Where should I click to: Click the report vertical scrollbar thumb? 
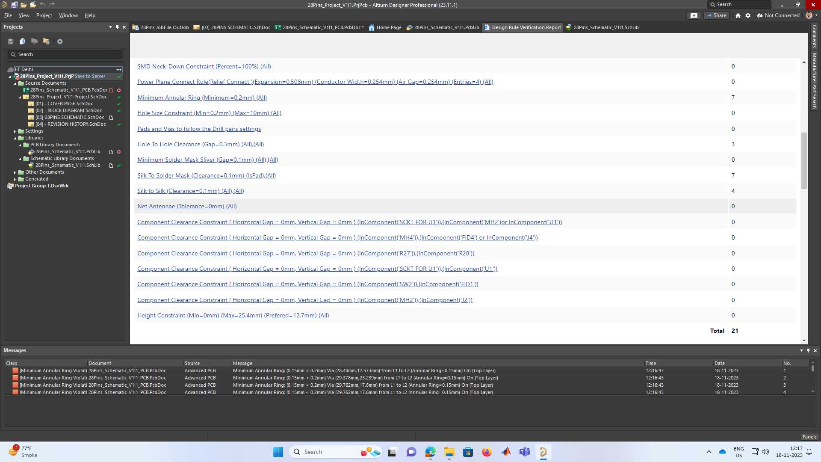point(804,160)
